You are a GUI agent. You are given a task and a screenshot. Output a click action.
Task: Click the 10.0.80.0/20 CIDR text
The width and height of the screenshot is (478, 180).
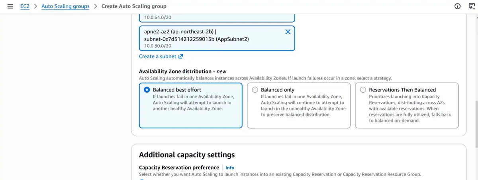pos(158,46)
